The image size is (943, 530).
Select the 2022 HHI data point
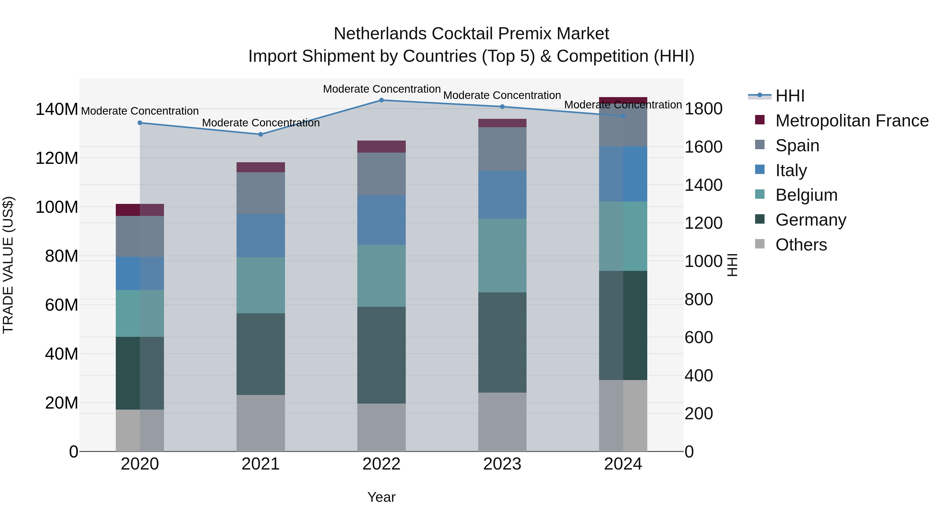pos(381,100)
